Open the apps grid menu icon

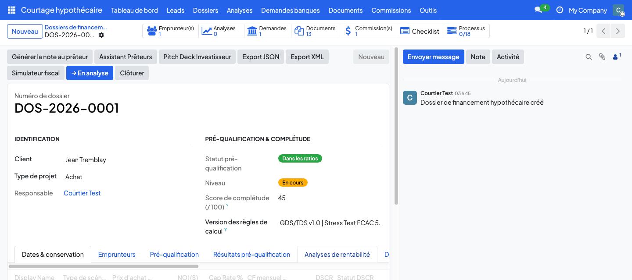11,10
